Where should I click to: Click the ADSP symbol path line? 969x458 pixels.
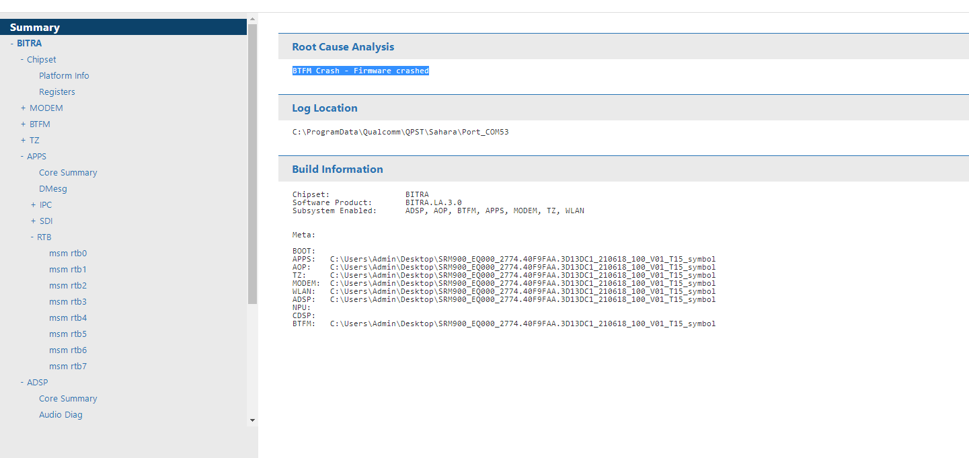coord(504,299)
